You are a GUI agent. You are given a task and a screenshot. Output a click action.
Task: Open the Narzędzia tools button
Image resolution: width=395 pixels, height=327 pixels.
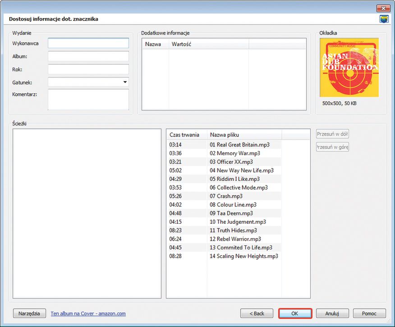[29, 313]
